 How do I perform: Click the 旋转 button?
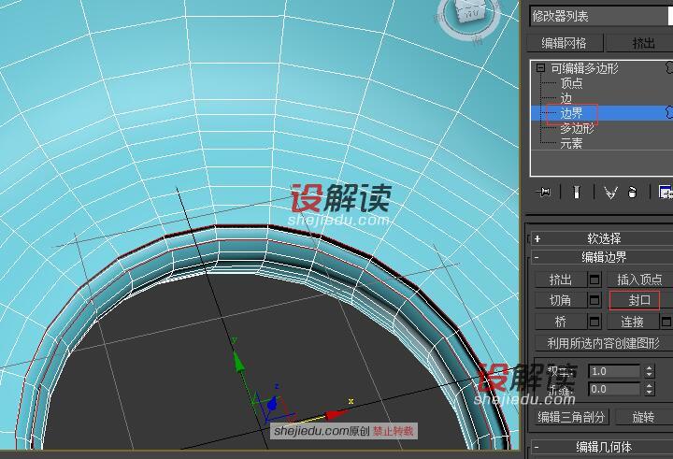click(x=644, y=417)
